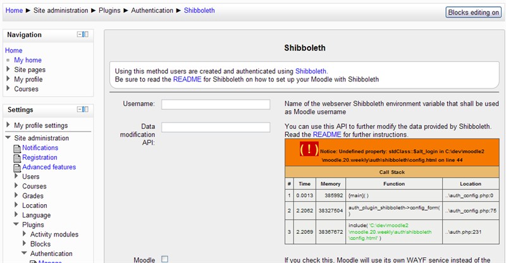Click time value 0.0013
Image resolution: width=506 pixels, height=263 pixels.
tap(305, 195)
